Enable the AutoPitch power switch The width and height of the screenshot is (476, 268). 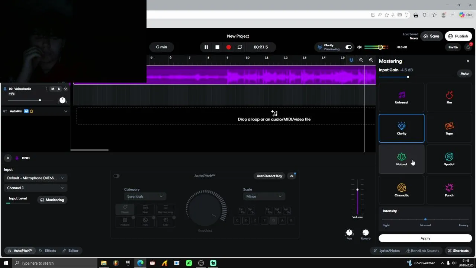point(116,176)
